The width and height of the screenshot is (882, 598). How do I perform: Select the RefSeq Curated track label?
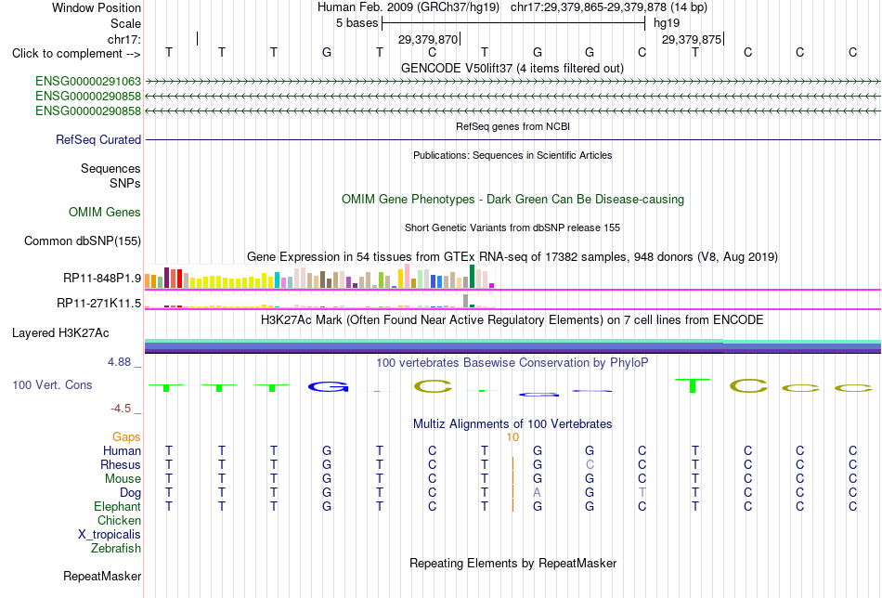(x=97, y=139)
